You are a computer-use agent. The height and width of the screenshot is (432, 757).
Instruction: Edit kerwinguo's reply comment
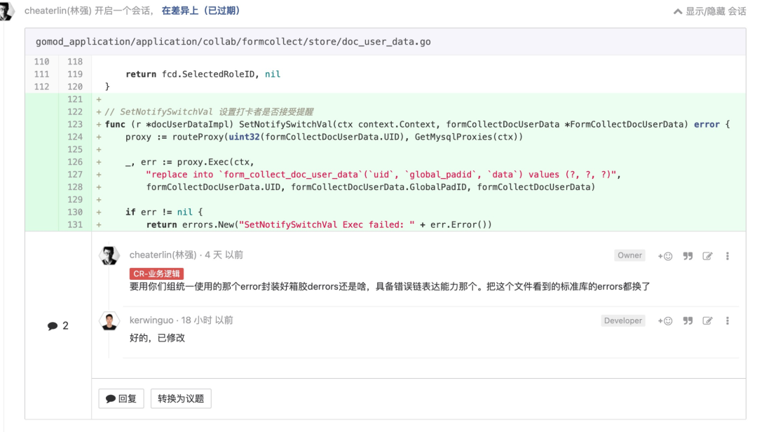(708, 321)
